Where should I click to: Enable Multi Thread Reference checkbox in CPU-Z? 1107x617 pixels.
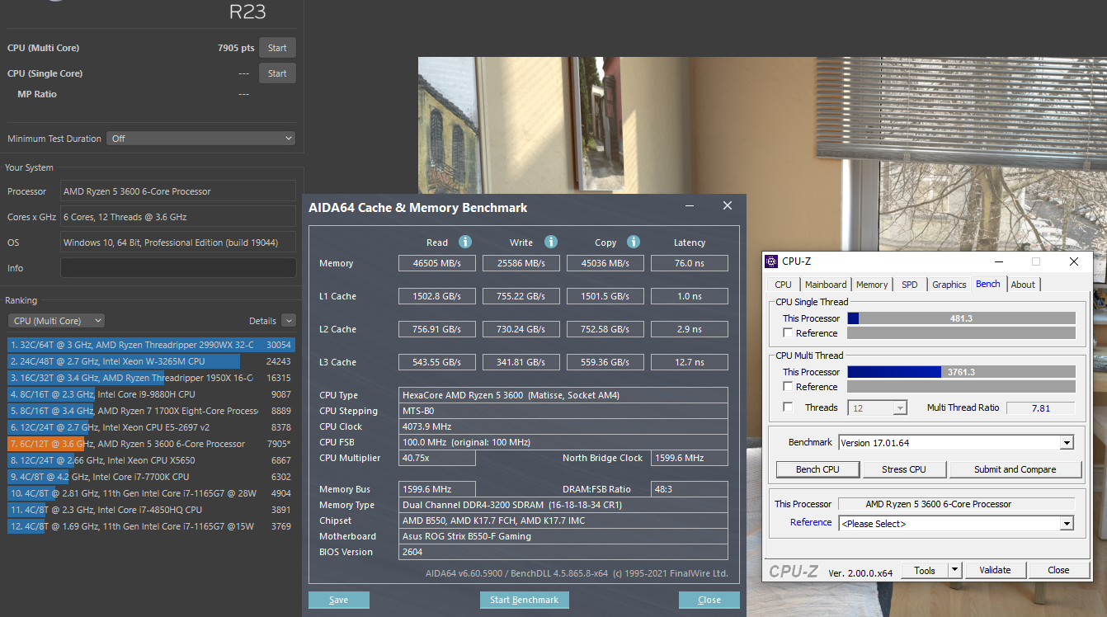pyautogui.click(x=789, y=387)
